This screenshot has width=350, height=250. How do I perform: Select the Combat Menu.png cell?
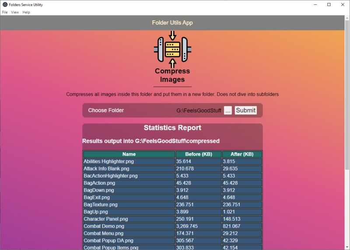(x=129, y=233)
